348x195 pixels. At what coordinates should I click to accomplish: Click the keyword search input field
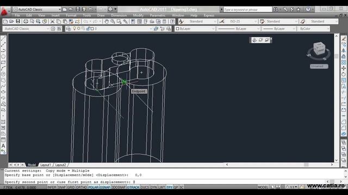(x=247, y=10)
